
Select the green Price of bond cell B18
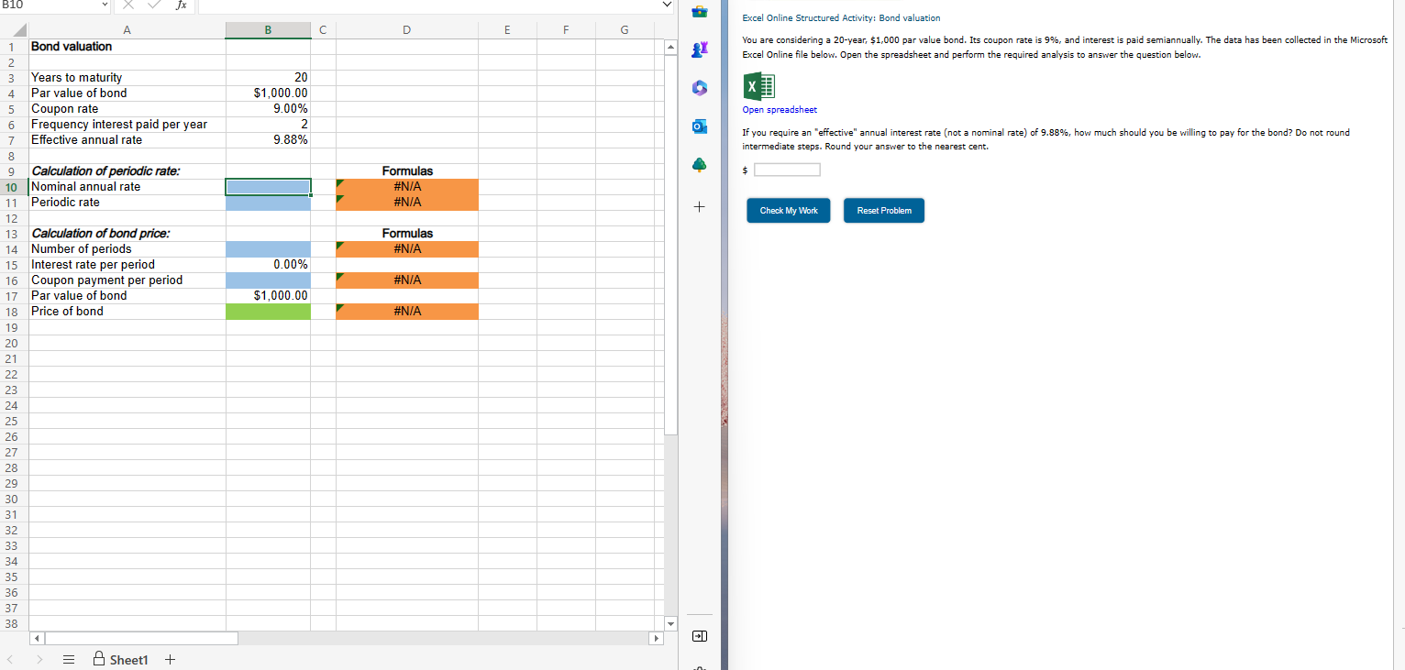268,312
